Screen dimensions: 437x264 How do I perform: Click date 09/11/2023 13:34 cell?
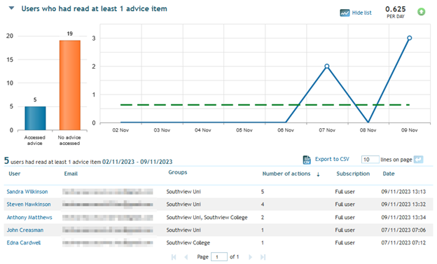pyautogui.click(x=403, y=217)
